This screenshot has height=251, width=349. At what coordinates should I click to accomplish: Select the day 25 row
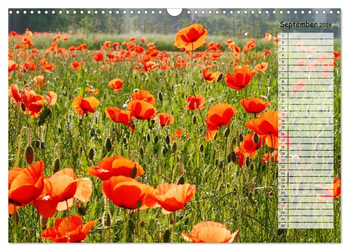click(x=306, y=193)
